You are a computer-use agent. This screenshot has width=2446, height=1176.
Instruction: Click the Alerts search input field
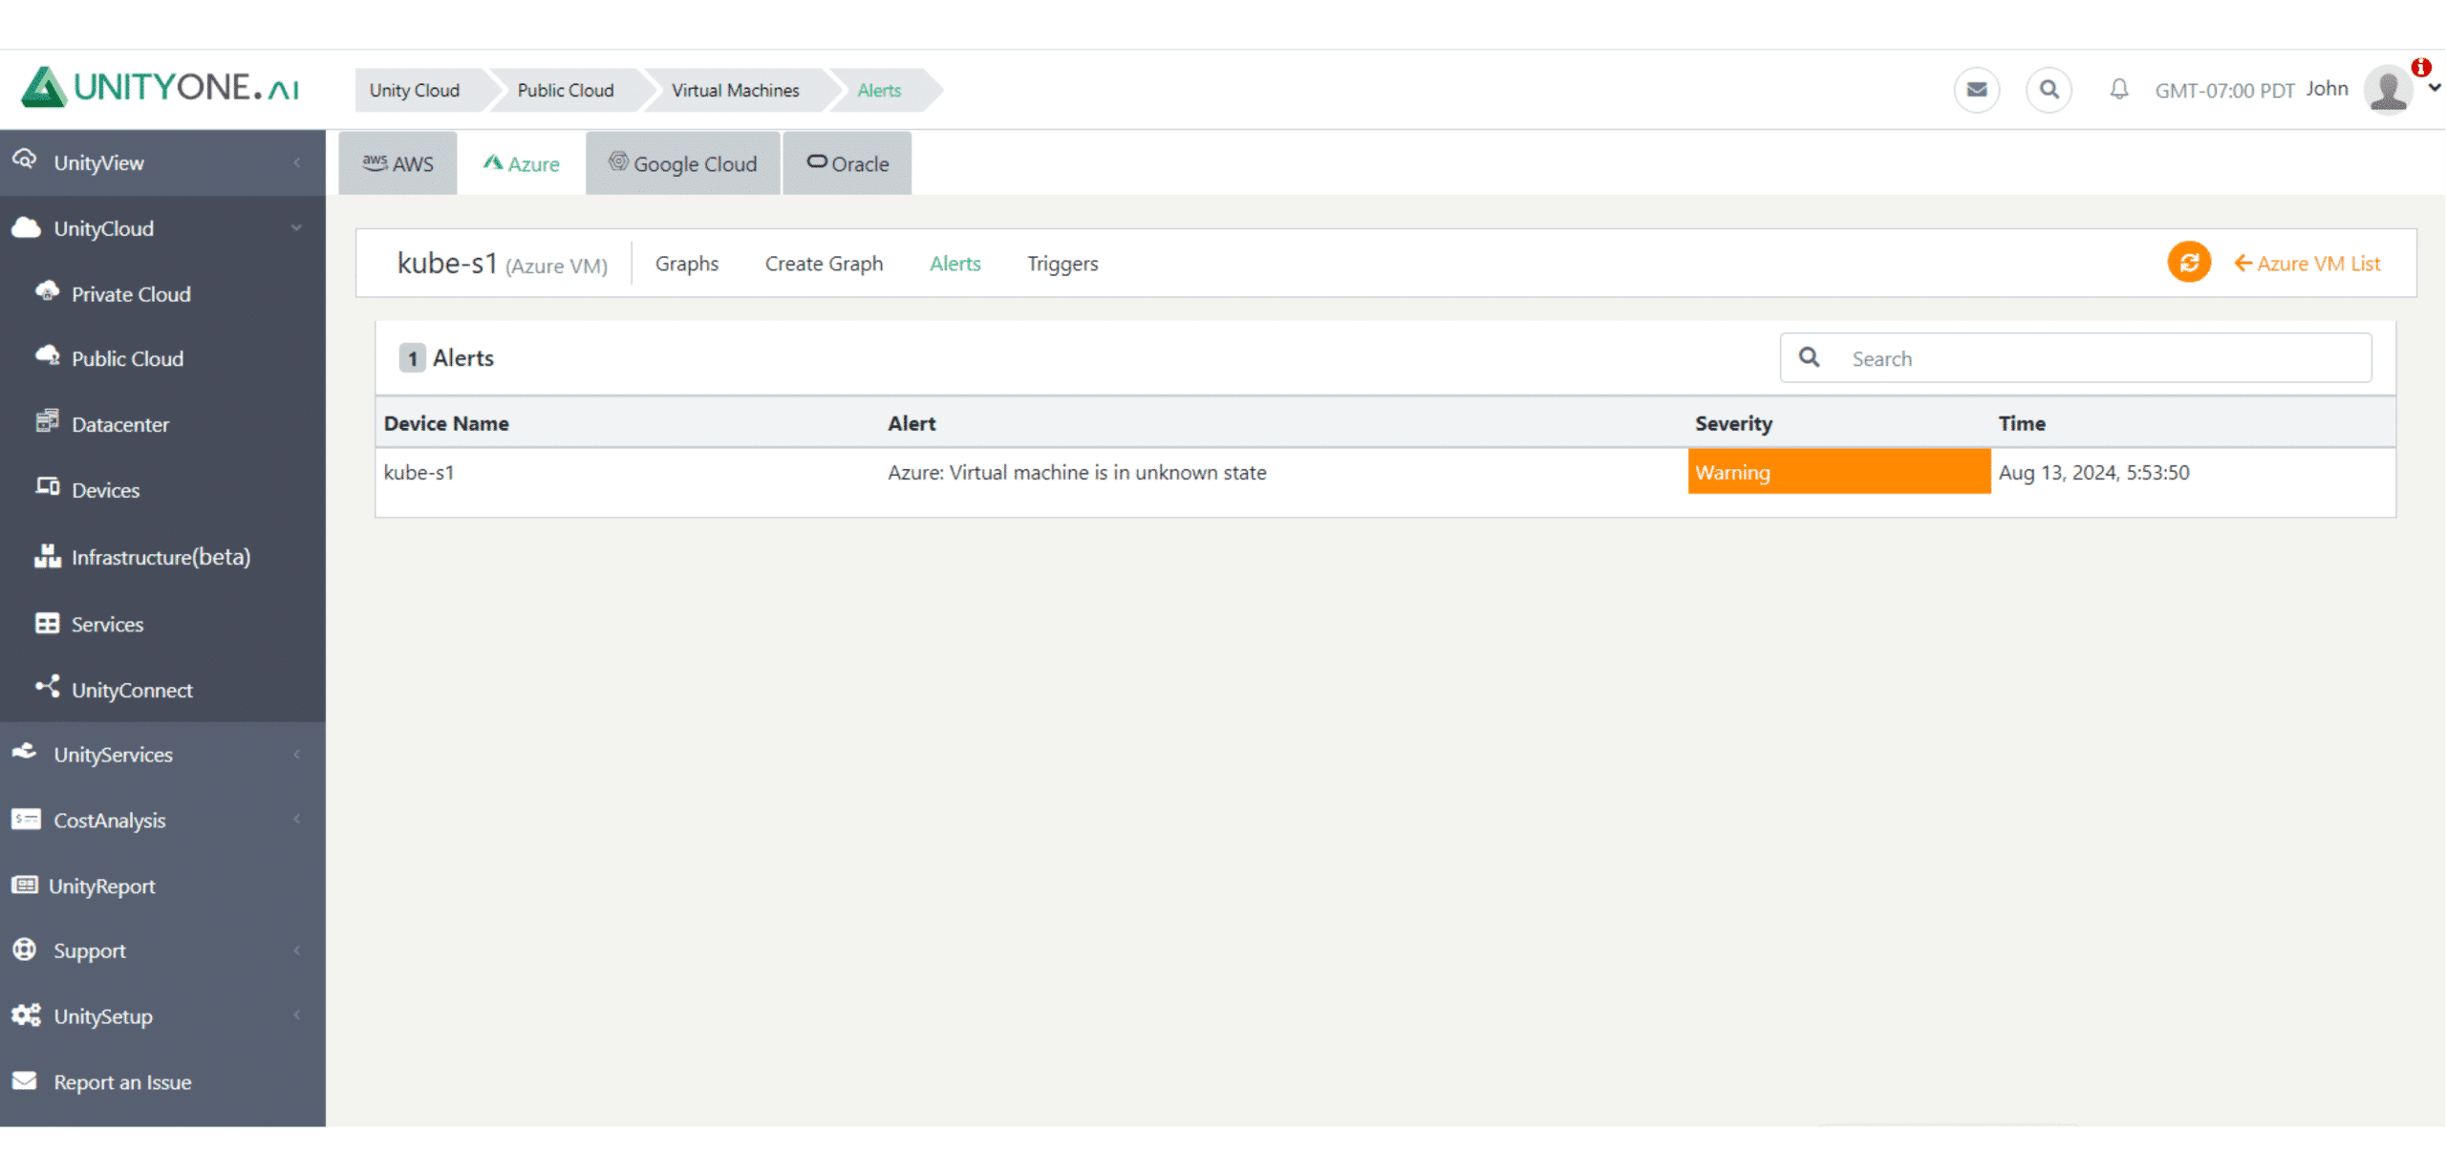click(x=2075, y=358)
